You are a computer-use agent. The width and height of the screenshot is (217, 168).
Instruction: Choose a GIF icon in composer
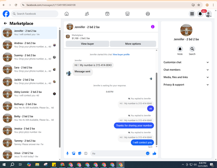pos(86,153)
